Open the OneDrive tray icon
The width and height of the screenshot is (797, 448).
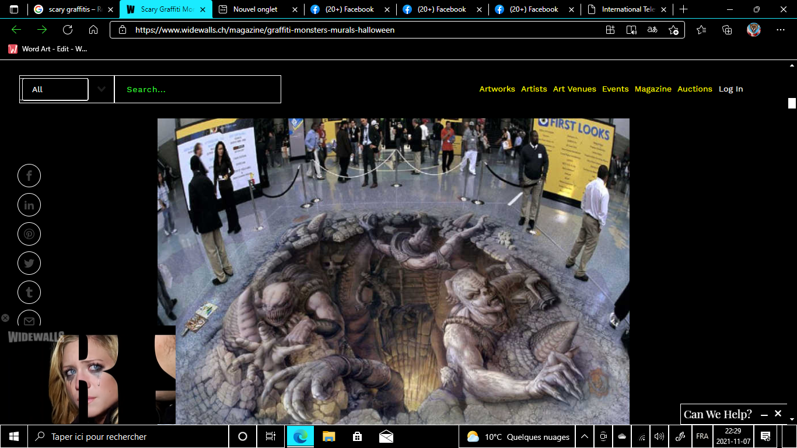(x=622, y=436)
